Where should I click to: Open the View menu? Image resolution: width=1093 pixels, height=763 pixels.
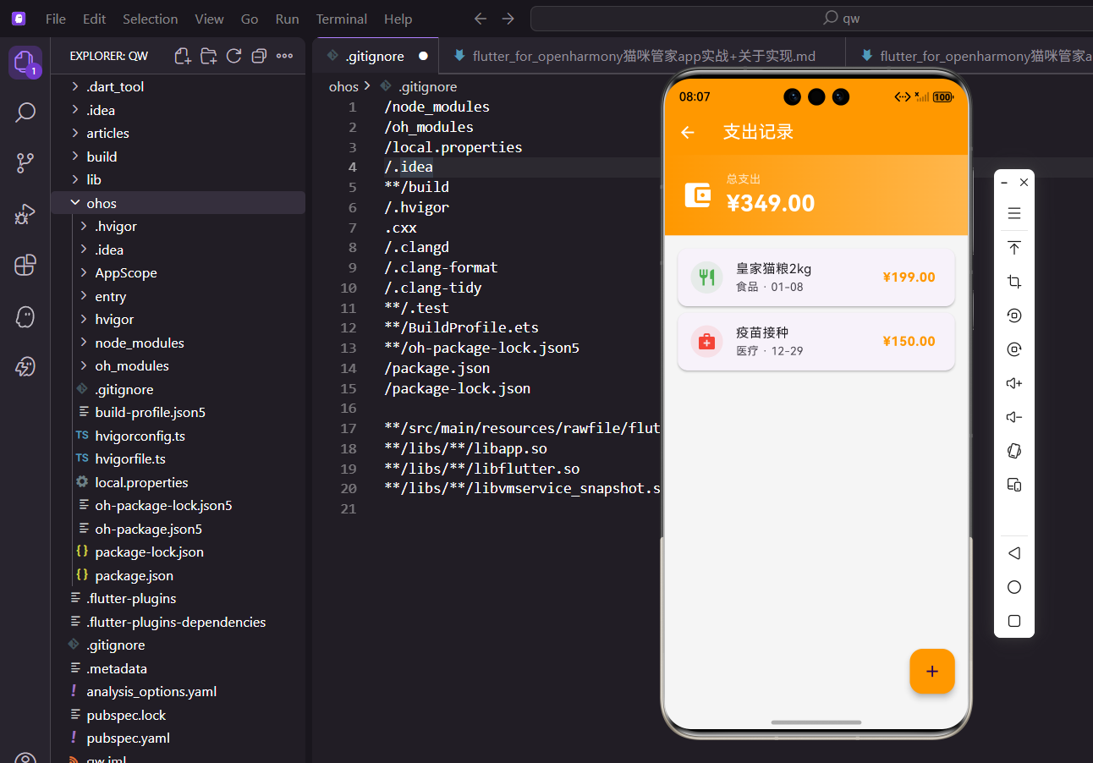209,19
